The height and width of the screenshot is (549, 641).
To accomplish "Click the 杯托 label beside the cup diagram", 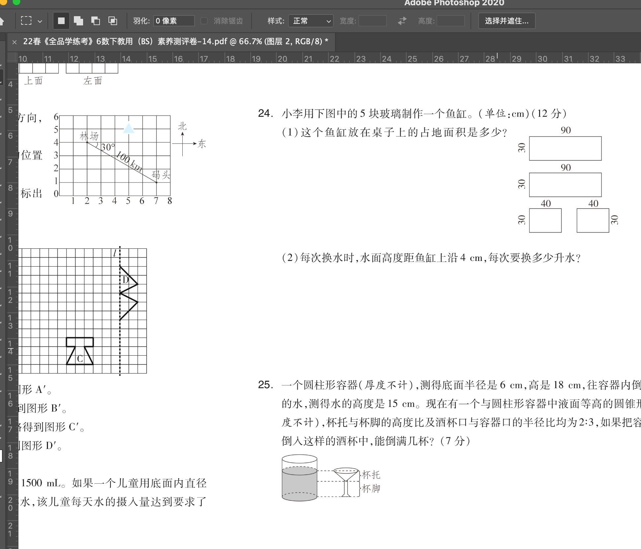I will click(371, 475).
